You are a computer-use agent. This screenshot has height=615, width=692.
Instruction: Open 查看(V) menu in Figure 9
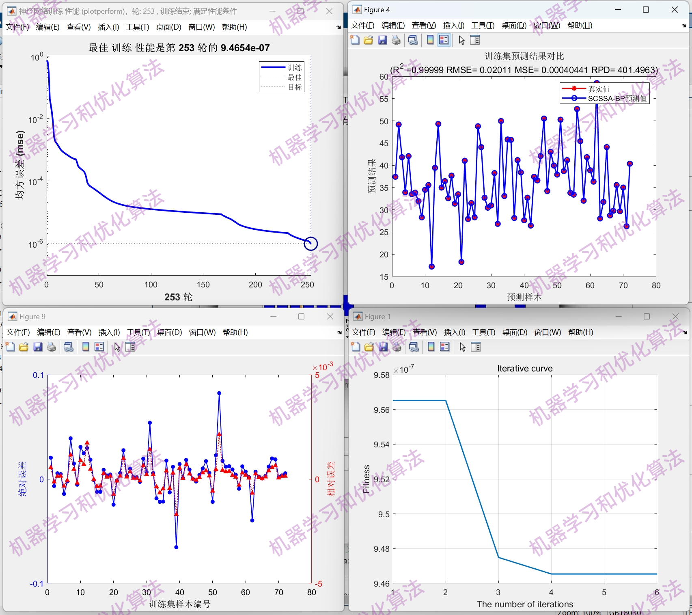[80, 332]
